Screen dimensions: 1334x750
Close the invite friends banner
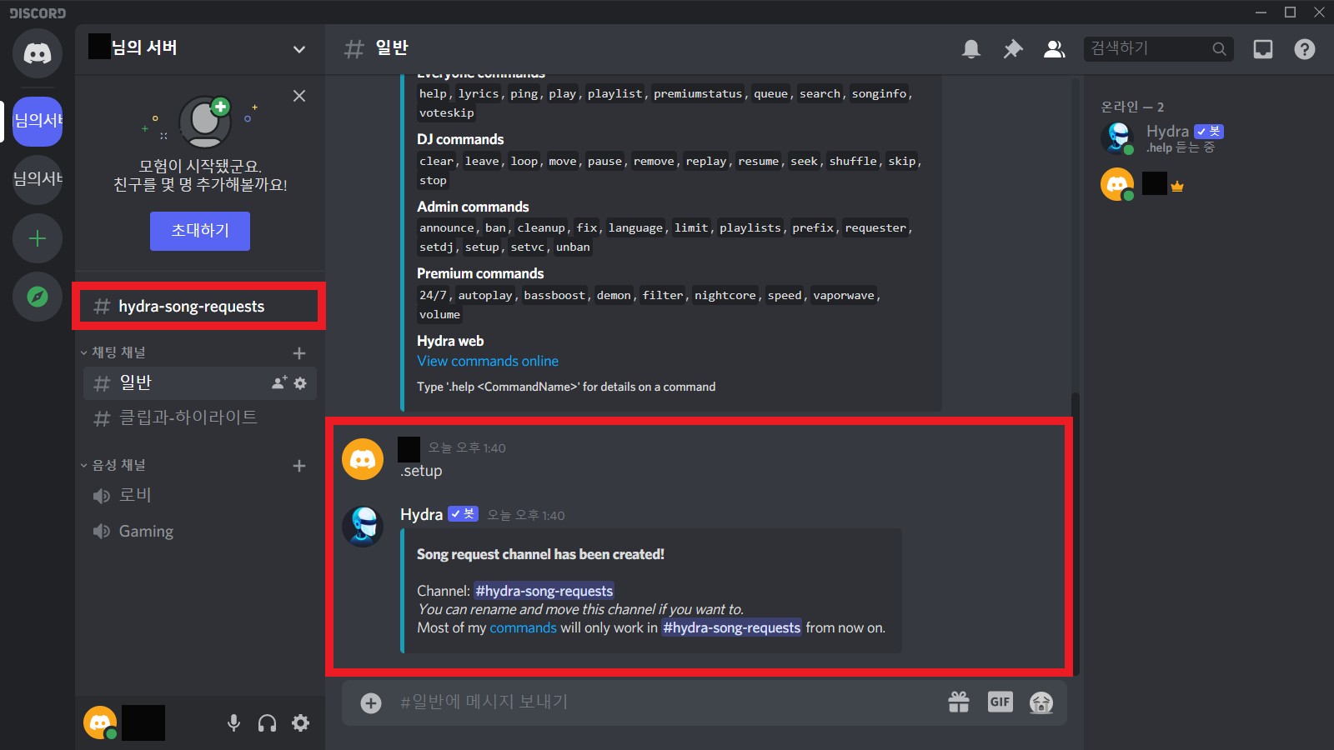[x=299, y=96]
